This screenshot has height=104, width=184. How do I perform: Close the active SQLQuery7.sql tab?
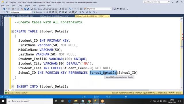point(108,16)
